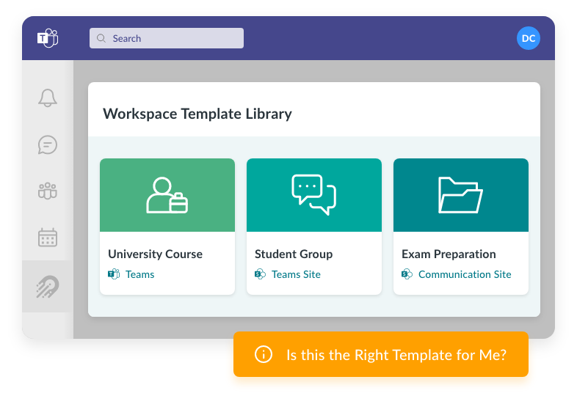577x396 pixels.
Task: Click 'Is this the Right Template for Me?' button
Action: [x=381, y=355]
